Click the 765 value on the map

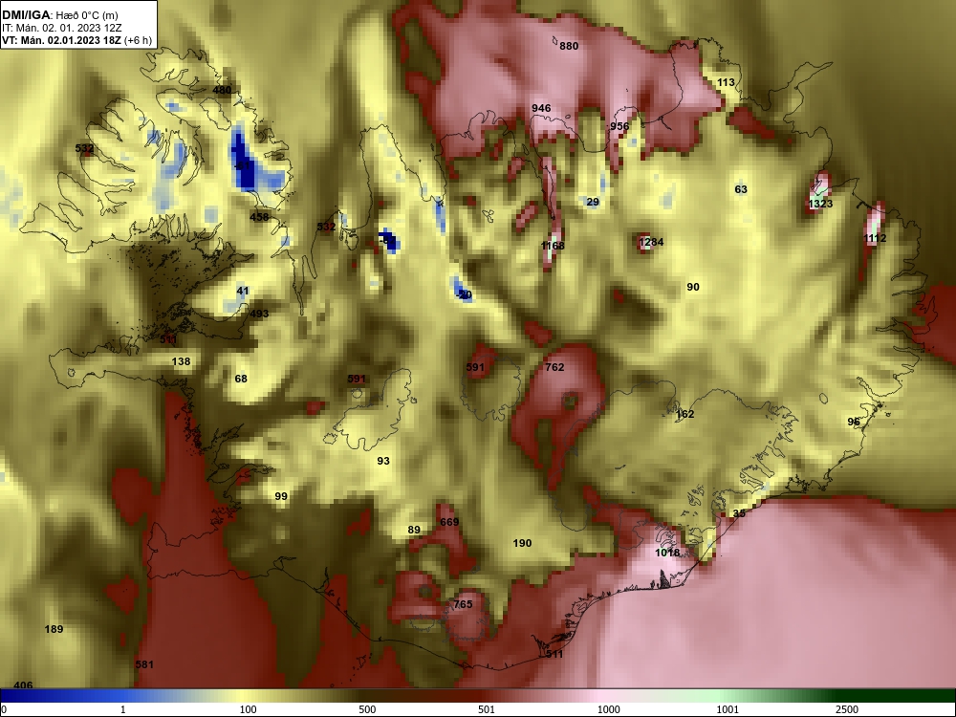click(x=463, y=604)
